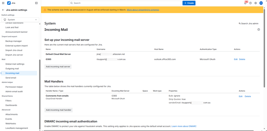
Task: Click Add incoming mail handler button
Action: 59,110
